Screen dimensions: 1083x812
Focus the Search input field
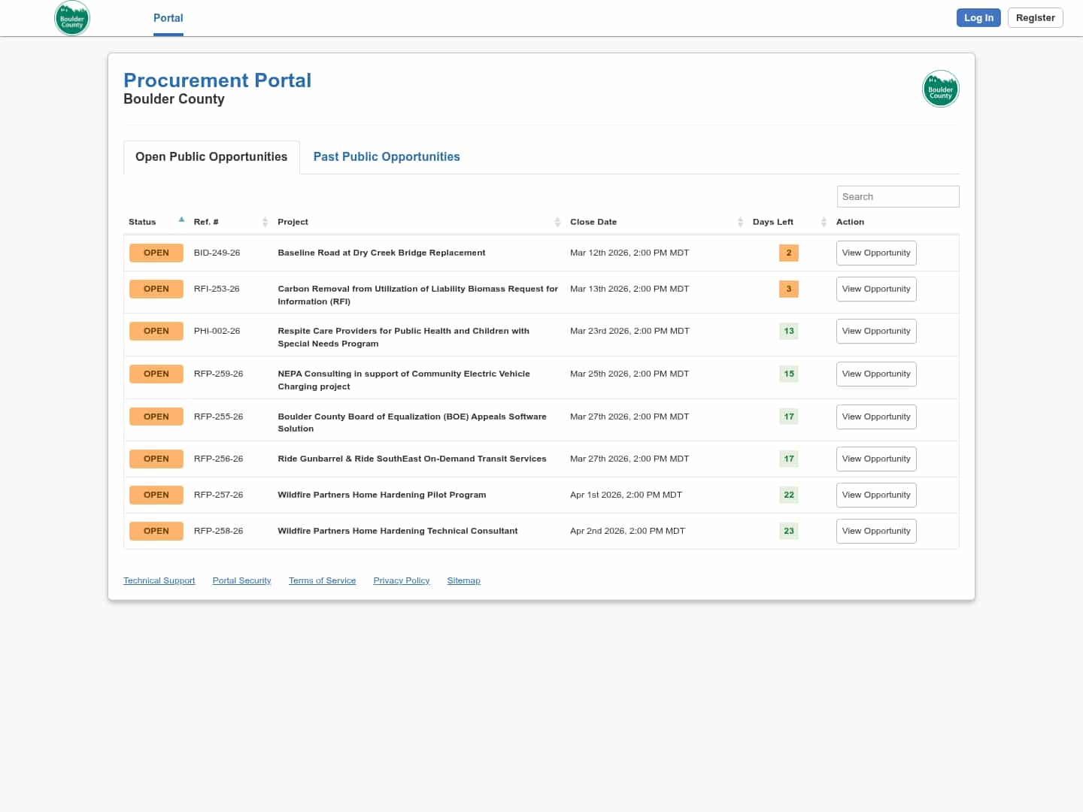point(897,197)
